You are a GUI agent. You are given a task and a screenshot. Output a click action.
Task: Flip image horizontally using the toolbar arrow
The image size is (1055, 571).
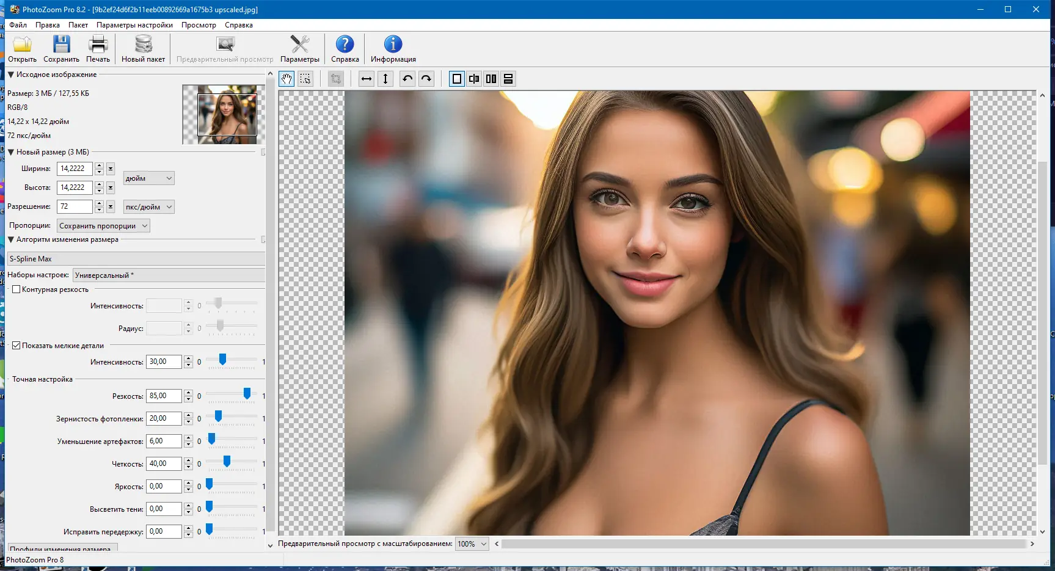367,79
